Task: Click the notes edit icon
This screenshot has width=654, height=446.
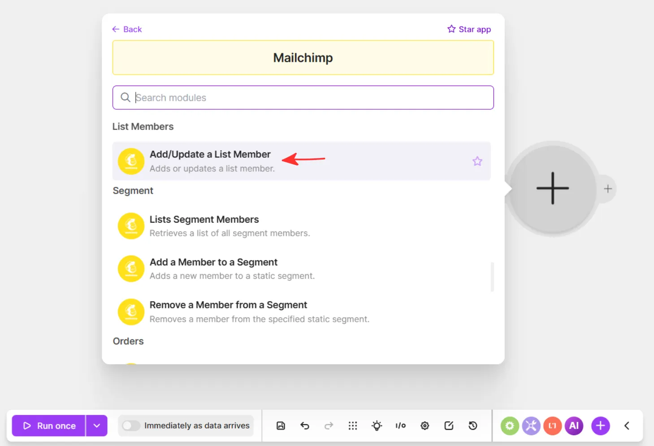Action: 449,425
